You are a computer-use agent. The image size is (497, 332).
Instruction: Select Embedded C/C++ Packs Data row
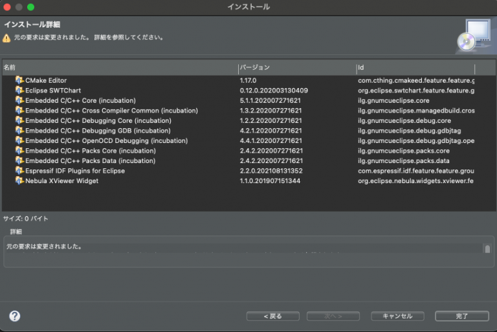pos(91,160)
